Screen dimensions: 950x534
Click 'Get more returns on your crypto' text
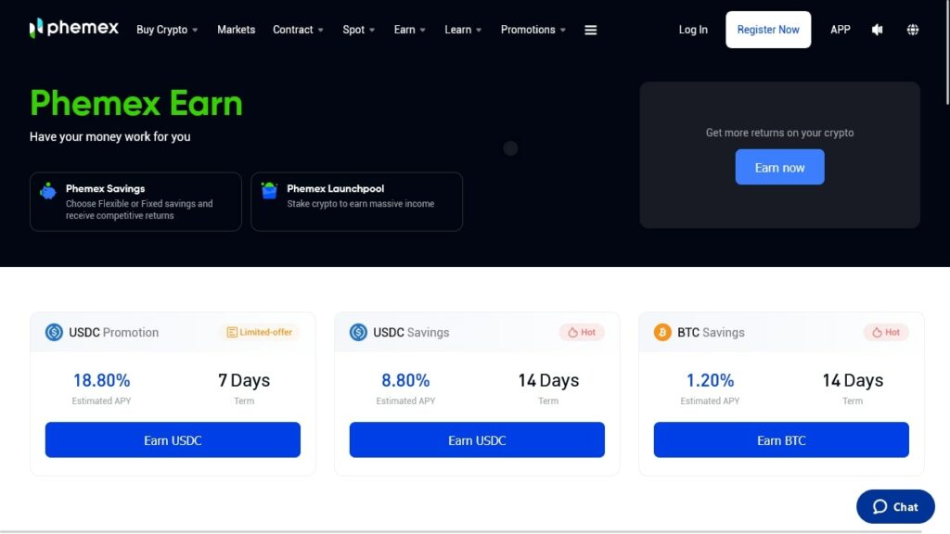tap(779, 133)
